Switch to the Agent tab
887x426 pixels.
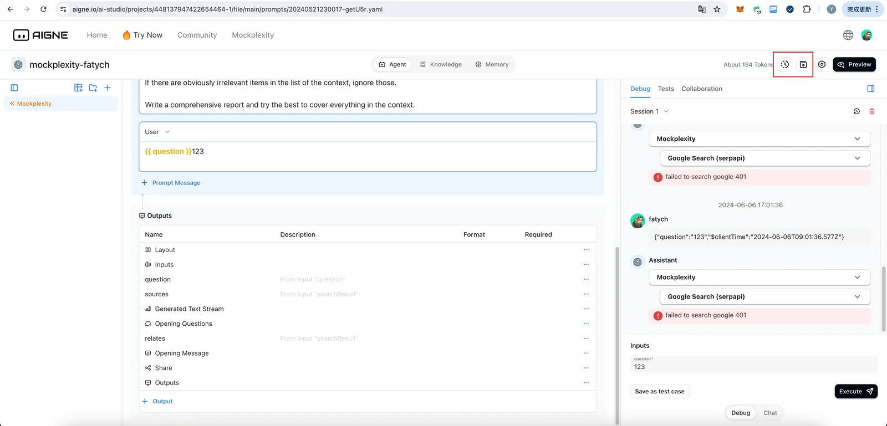tap(392, 64)
